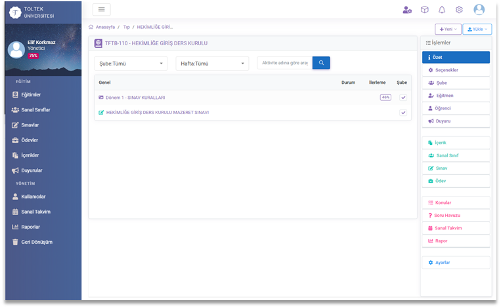Open the notifications bell icon

(x=441, y=10)
